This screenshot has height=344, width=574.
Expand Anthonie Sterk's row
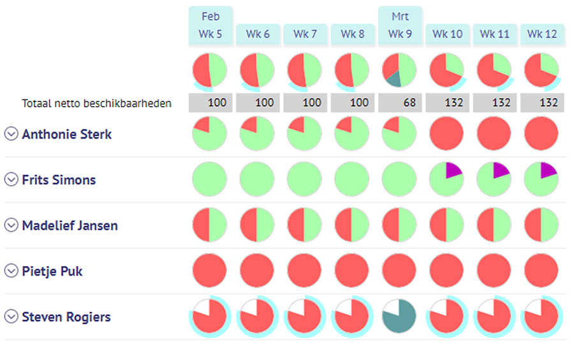tap(11, 134)
